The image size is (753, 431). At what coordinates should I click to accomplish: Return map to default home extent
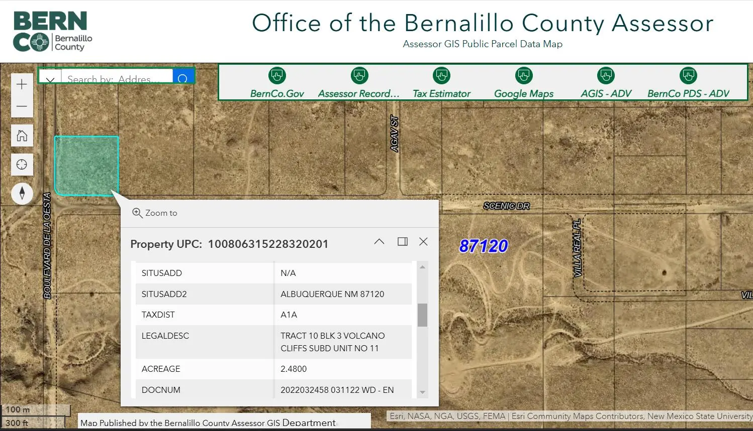click(22, 135)
